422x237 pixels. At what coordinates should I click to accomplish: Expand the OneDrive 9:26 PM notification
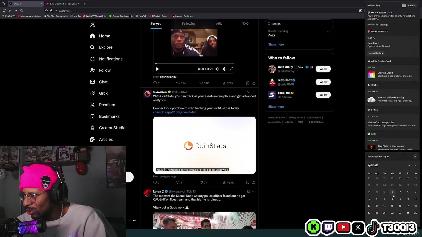(377, 92)
